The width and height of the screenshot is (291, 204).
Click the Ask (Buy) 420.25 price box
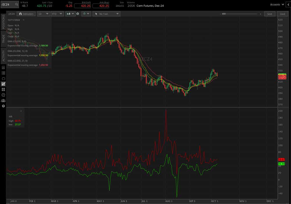pos(101,6)
